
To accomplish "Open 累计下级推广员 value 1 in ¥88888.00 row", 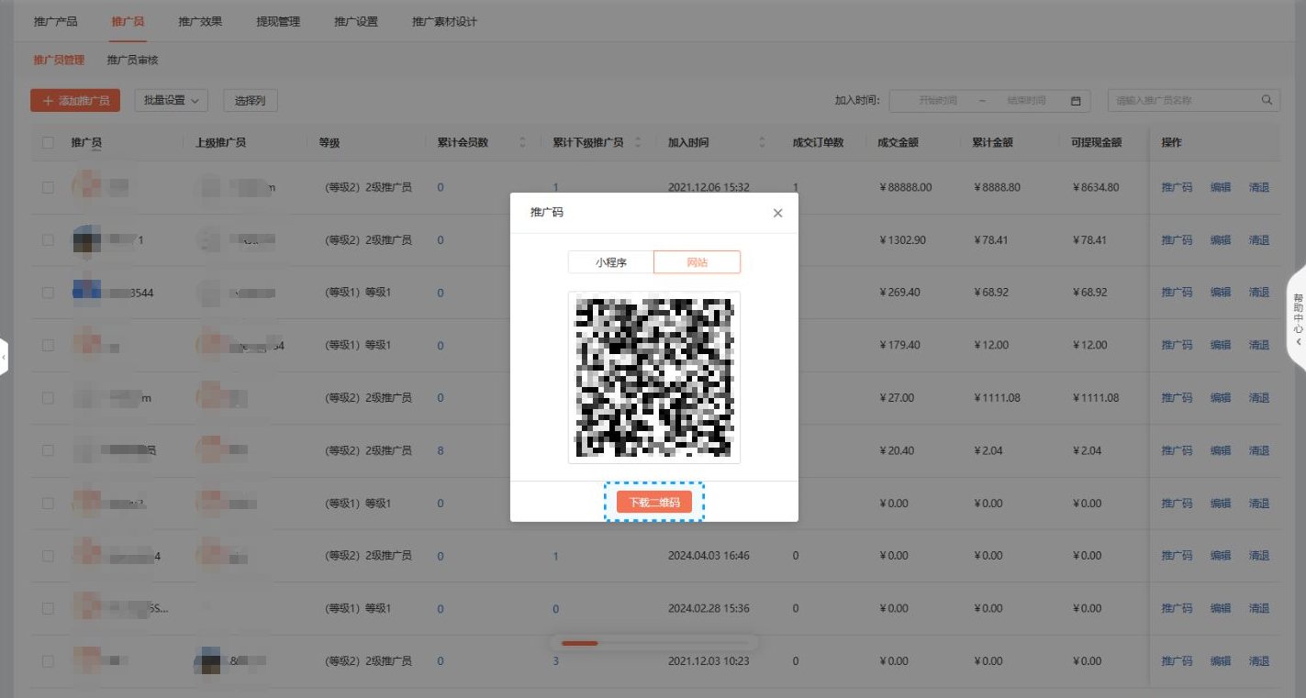I will click(555, 187).
